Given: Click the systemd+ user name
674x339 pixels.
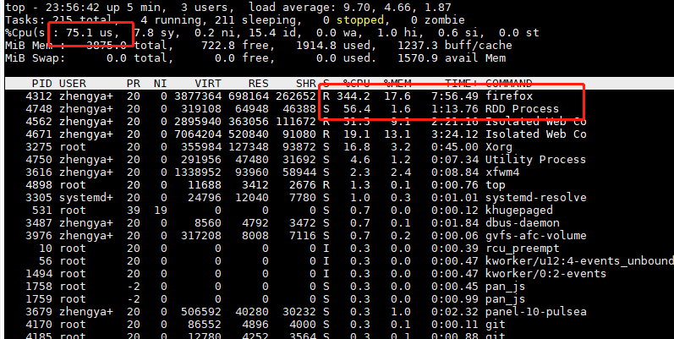Looking at the screenshot, I should pyautogui.click(x=86, y=198).
